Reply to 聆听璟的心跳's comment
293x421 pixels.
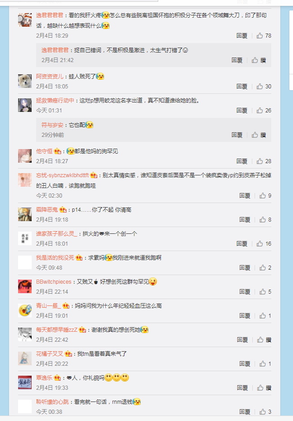tap(245, 411)
